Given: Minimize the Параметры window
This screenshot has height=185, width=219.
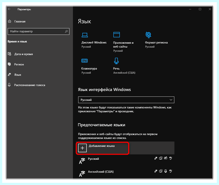Looking at the screenshot, I should [x=190, y=9].
